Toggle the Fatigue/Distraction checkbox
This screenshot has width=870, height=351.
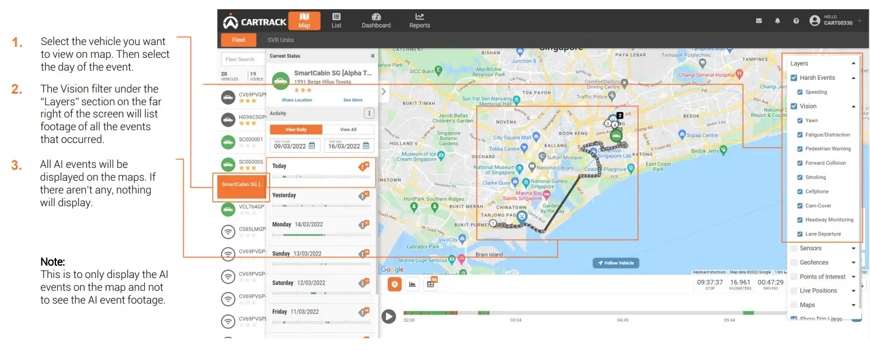pos(800,134)
